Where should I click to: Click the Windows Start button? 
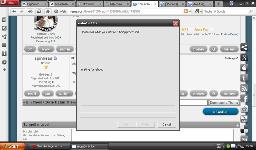coord(10,146)
